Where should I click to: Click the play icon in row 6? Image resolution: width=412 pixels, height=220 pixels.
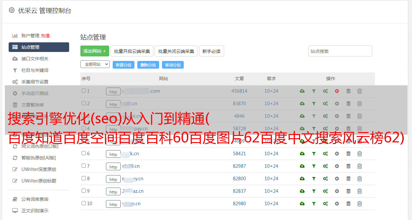pos(337,154)
